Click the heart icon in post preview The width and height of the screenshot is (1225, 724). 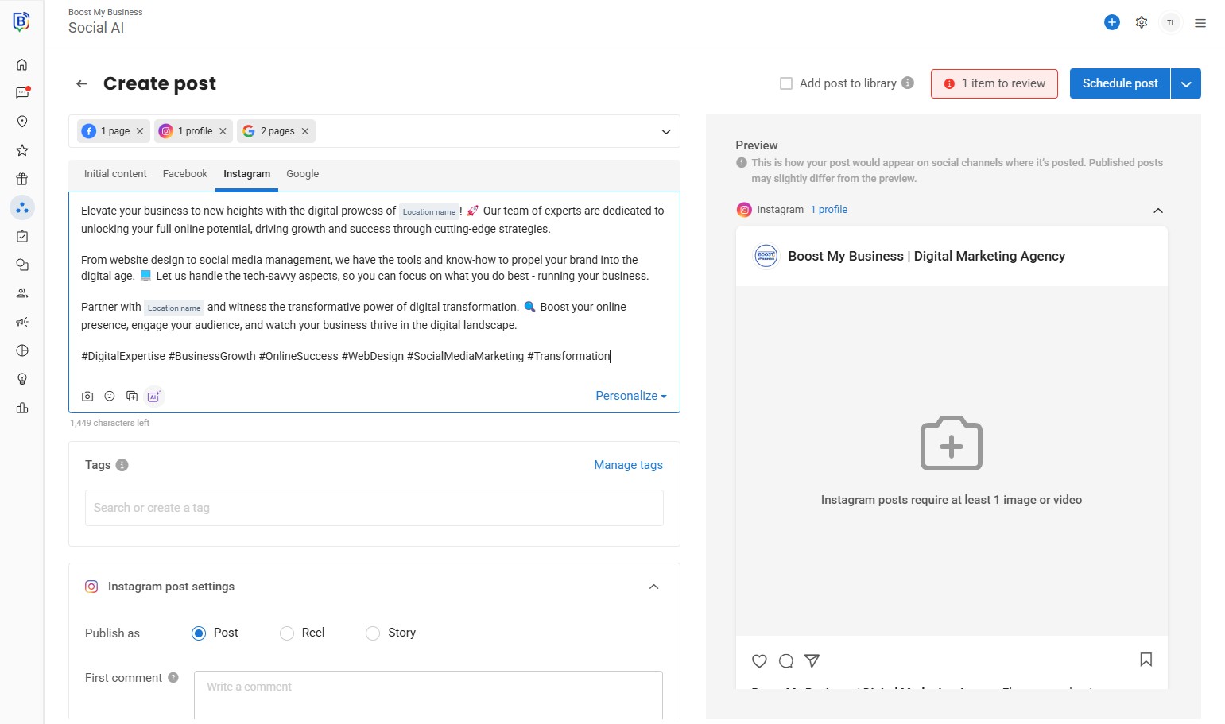tap(759, 660)
